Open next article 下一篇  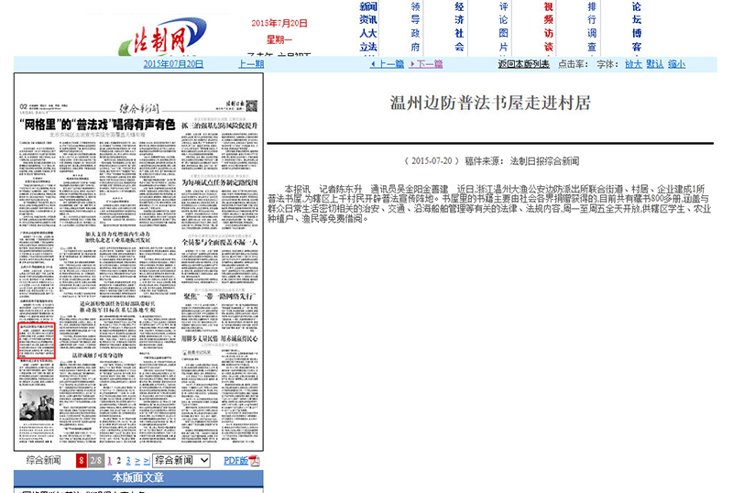point(426,63)
